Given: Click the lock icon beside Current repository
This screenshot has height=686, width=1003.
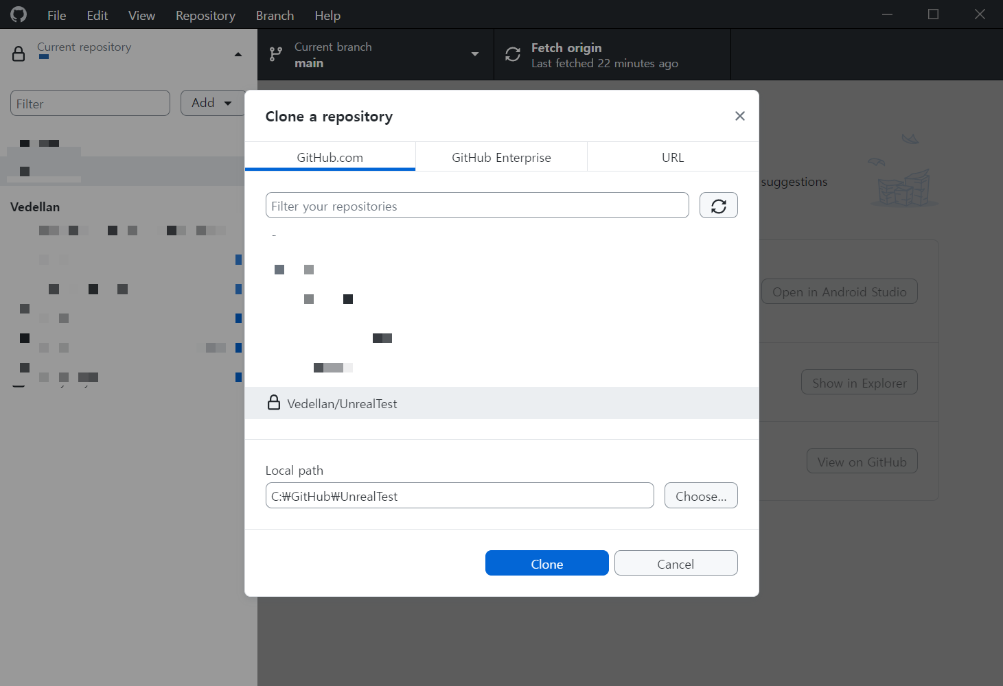Looking at the screenshot, I should pos(19,54).
